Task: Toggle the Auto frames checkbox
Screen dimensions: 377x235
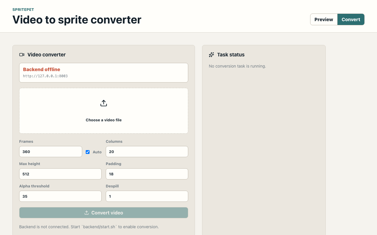Action: pyautogui.click(x=87, y=152)
